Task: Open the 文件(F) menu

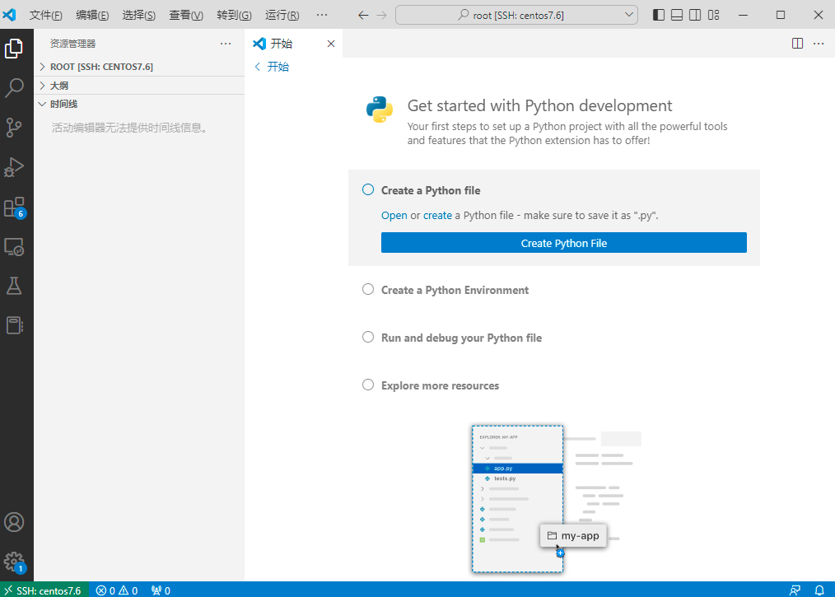Action: pyautogui.click(x=46, y=15)
